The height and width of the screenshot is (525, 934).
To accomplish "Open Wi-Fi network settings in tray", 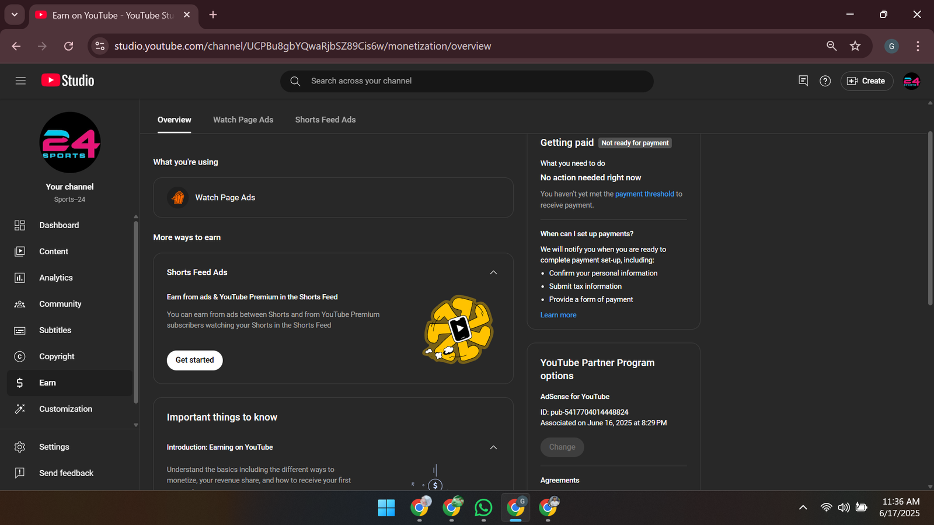I will tap(826, 508).
